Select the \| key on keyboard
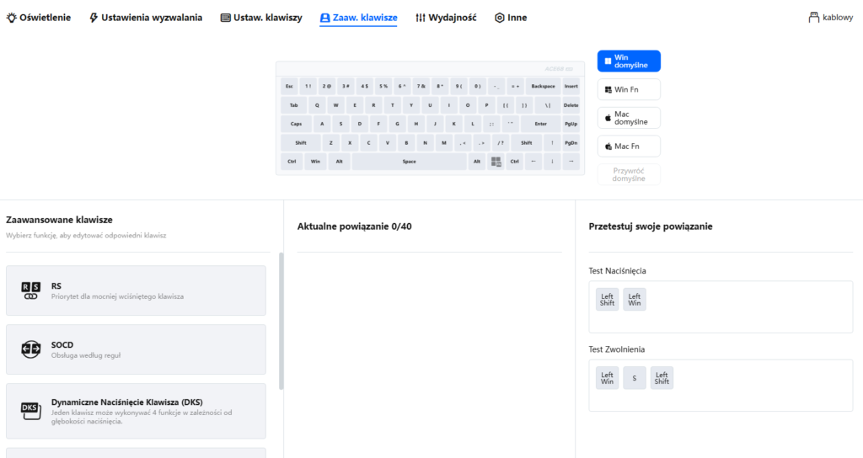 coord(547,105)
